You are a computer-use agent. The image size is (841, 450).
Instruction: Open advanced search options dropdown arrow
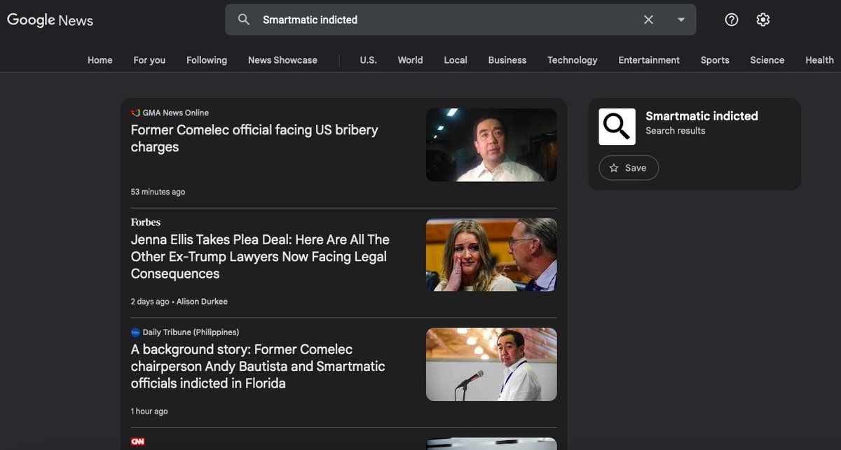pos(681,20)
